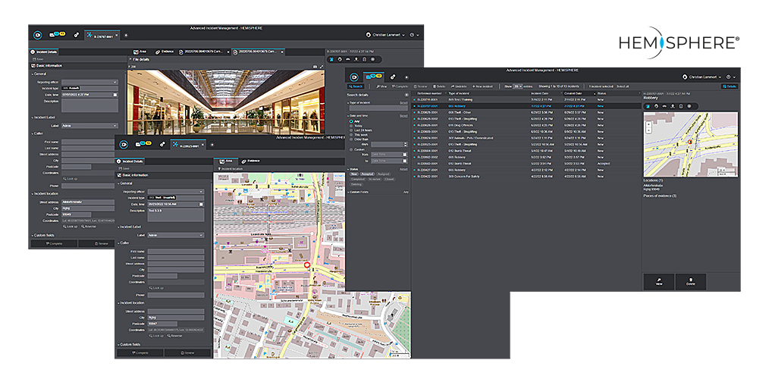This screenshot has width=769, height=379.
Task: Click the View button below Robbery details
Action: tap(658, 282)
